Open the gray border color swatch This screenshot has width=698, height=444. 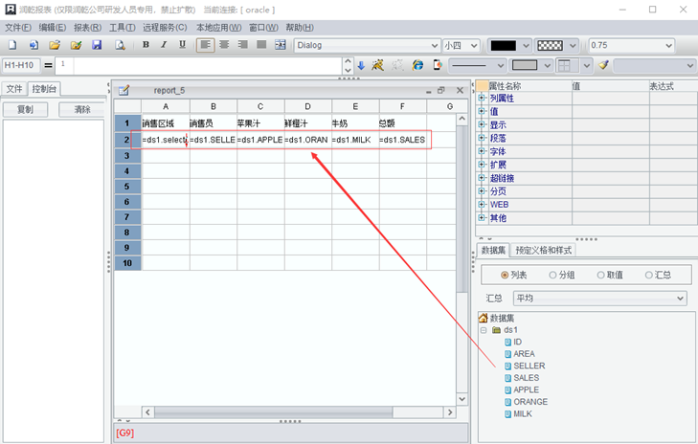525,66
